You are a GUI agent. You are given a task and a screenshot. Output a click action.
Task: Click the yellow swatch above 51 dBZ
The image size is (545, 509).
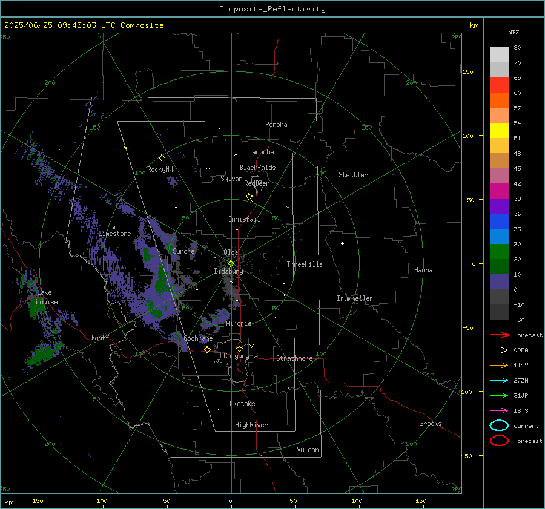[x=499, y=130]
